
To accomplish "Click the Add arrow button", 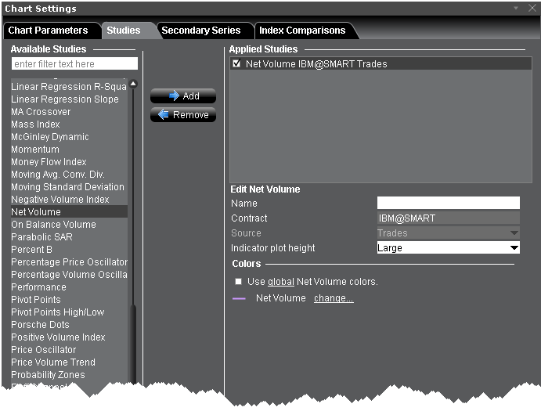I will tap(182, 96).
